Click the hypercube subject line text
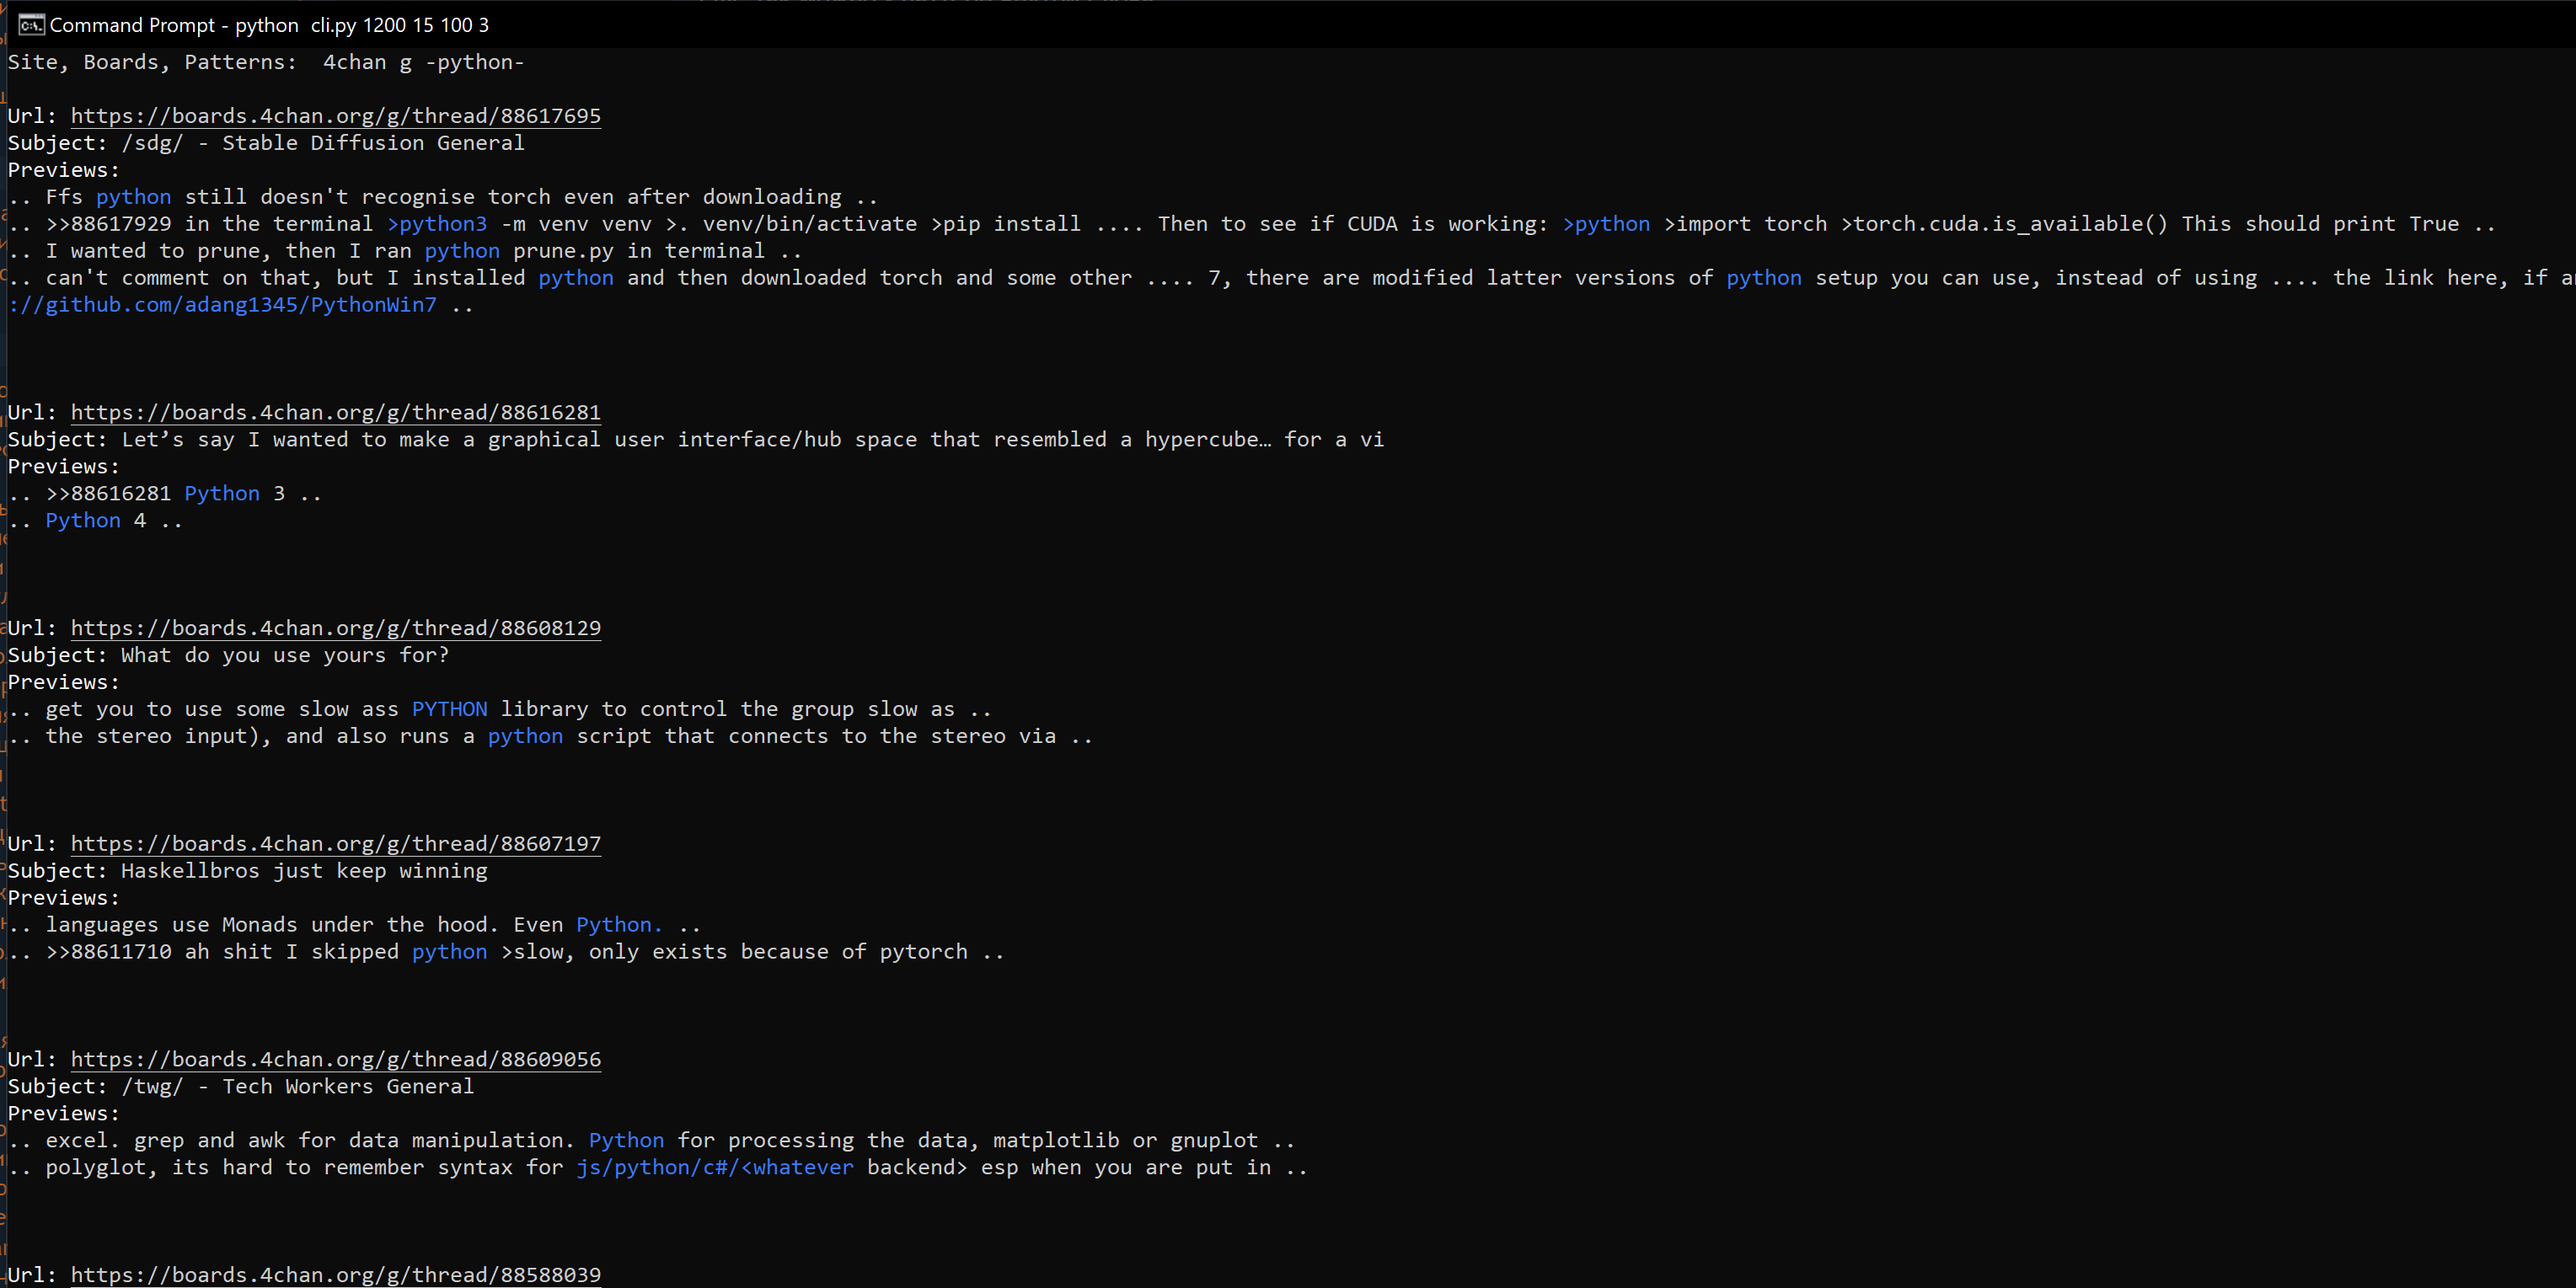Screen dimensions: 2576x1288 click(x=752, y=440)
